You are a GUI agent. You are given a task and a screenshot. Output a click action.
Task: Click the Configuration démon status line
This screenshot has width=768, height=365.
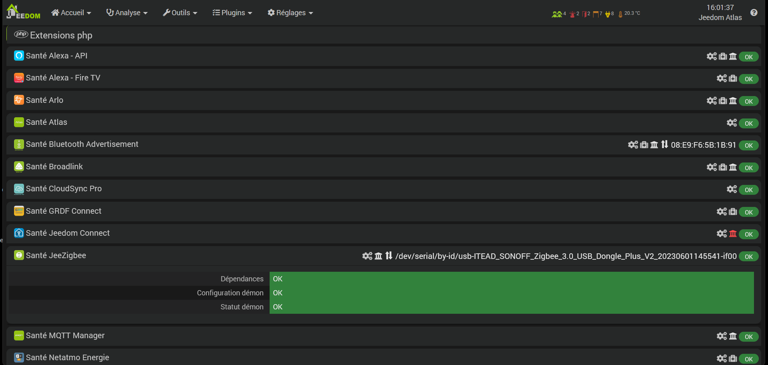point(381,293)
